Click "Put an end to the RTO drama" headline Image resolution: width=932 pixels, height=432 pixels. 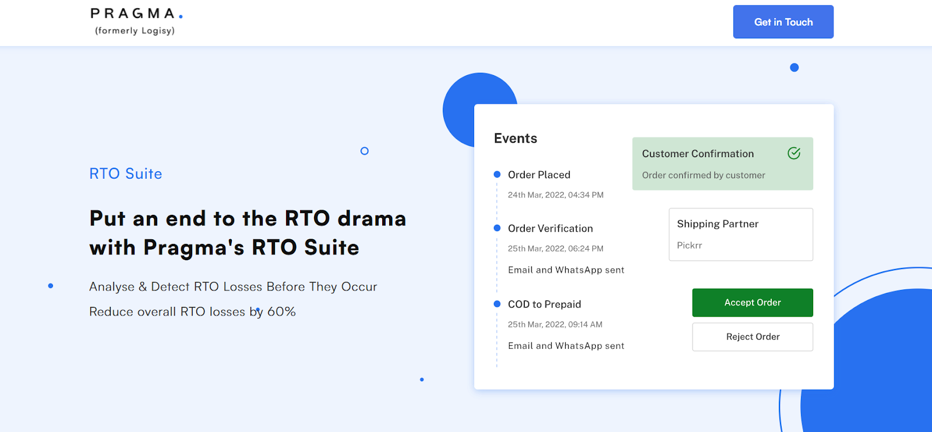click(248, 218)
